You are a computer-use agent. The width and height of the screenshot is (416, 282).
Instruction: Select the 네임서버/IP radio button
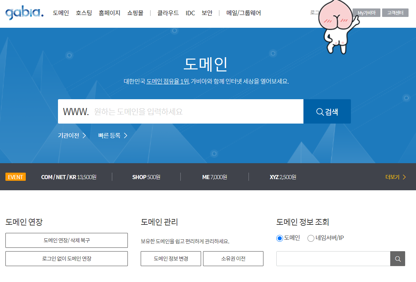coord(311,238)
